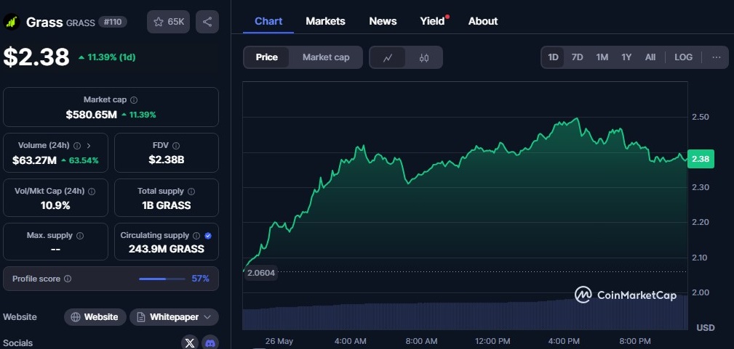Screen dimensions: 734x349
Task: Open the Discord social icon
Action: click(210, 343)
